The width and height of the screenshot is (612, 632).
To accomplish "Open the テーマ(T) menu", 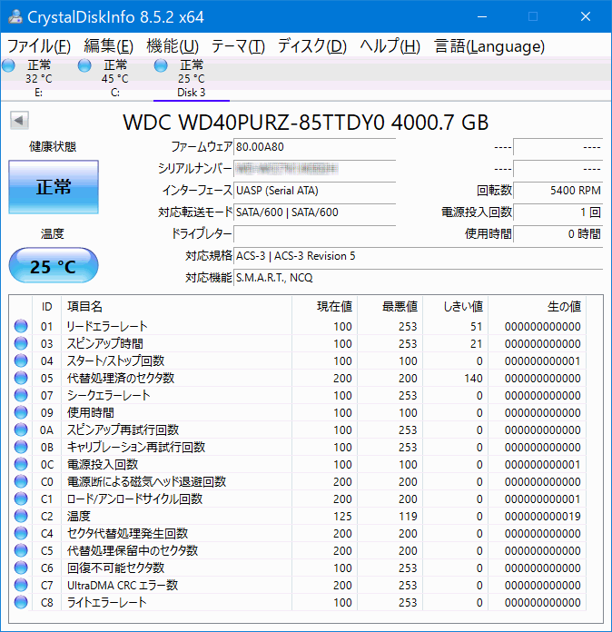I will pos(238,46).
